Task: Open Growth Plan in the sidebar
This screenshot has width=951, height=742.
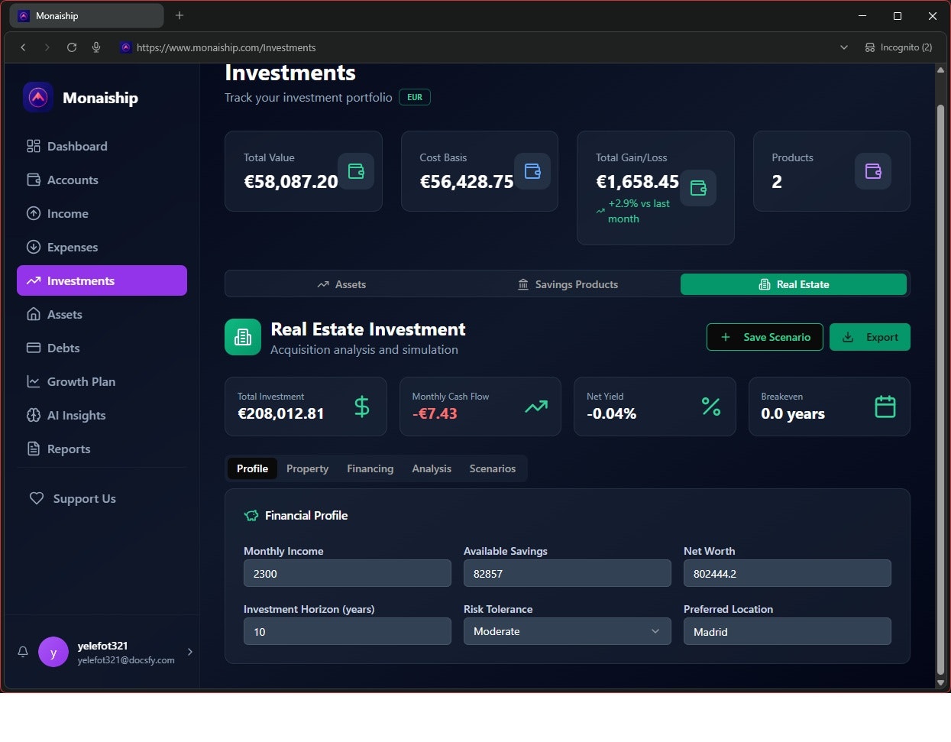Action: click(x=102, y=381)
